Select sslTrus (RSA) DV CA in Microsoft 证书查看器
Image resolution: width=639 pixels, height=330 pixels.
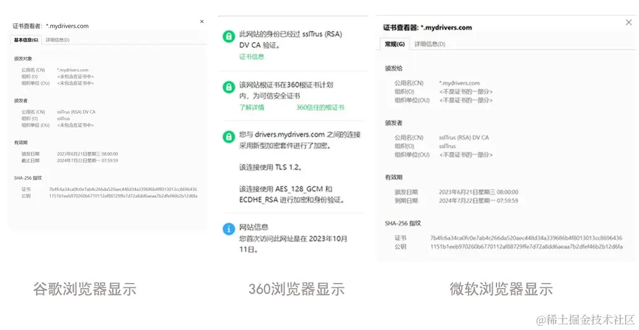coord(464,137)
